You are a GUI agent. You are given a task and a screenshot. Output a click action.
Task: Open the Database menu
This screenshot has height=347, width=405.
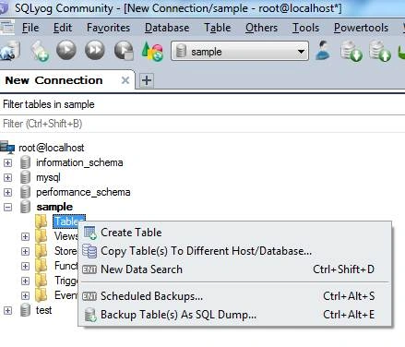(167, 28)
